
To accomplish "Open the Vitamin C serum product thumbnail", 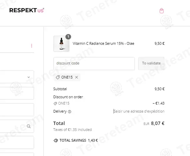I will (x=61, y=44).
